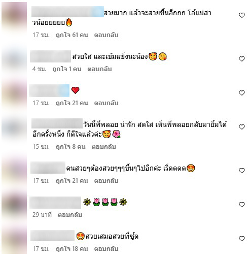Like the tulip flowers emoji comment

coord(242,205)
